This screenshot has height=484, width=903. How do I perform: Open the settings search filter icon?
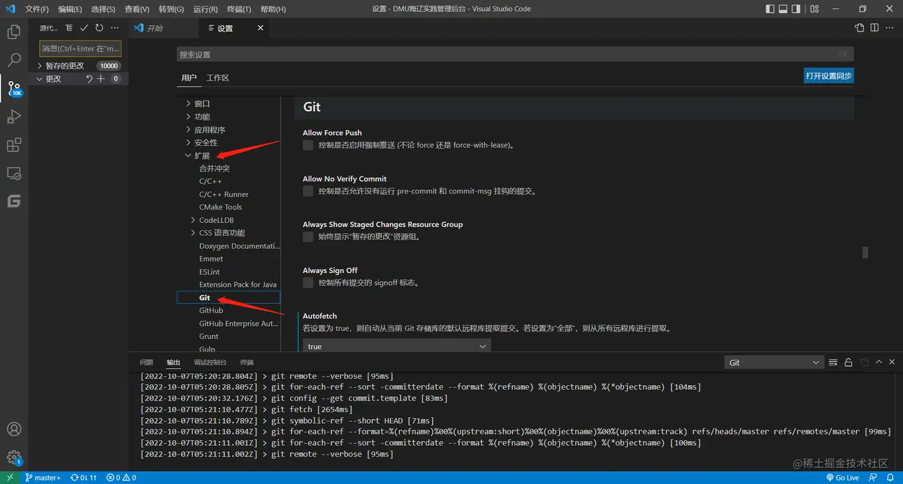coord(843,54)
